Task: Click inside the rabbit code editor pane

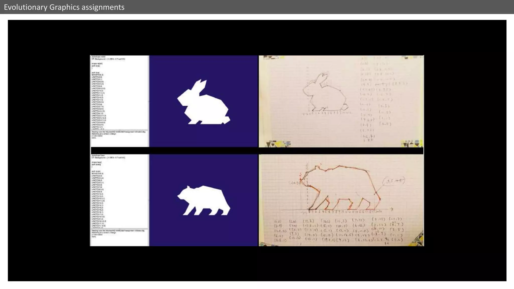Action: coord(119,93)
